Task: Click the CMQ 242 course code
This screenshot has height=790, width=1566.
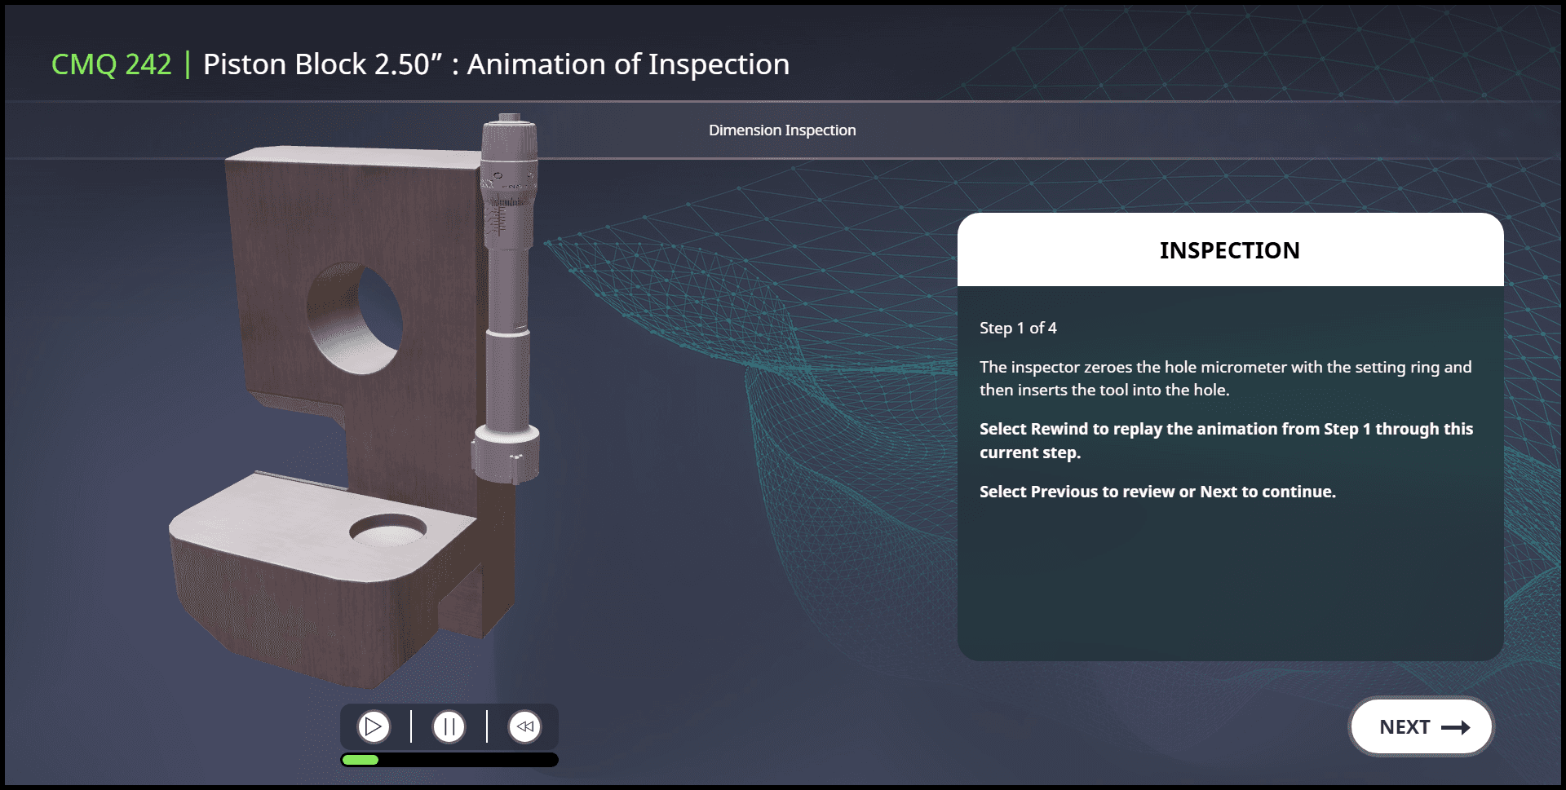Action: tap(111, 64)
